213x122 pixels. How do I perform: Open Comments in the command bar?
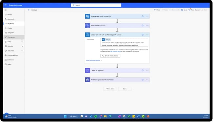(x=174, y=10)
